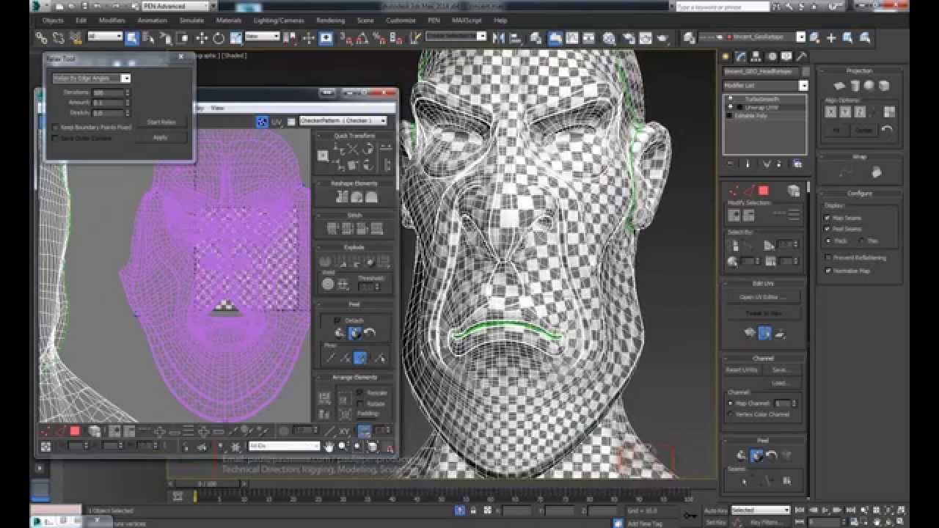This screenshot has height=528, width=939.
Task: Select the Vertex Color Channel radio button
Action: [x=731, y=414]
